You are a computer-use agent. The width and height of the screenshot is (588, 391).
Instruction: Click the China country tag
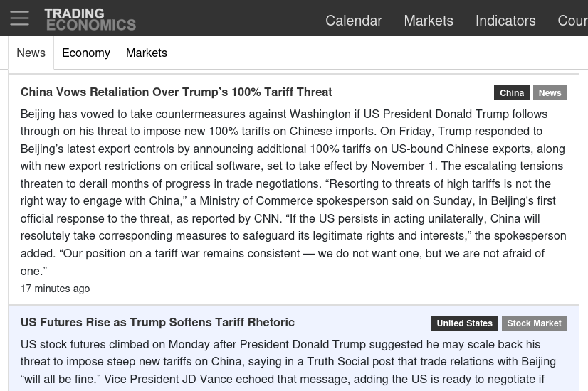pyautogui.click(x=512, y=93)
